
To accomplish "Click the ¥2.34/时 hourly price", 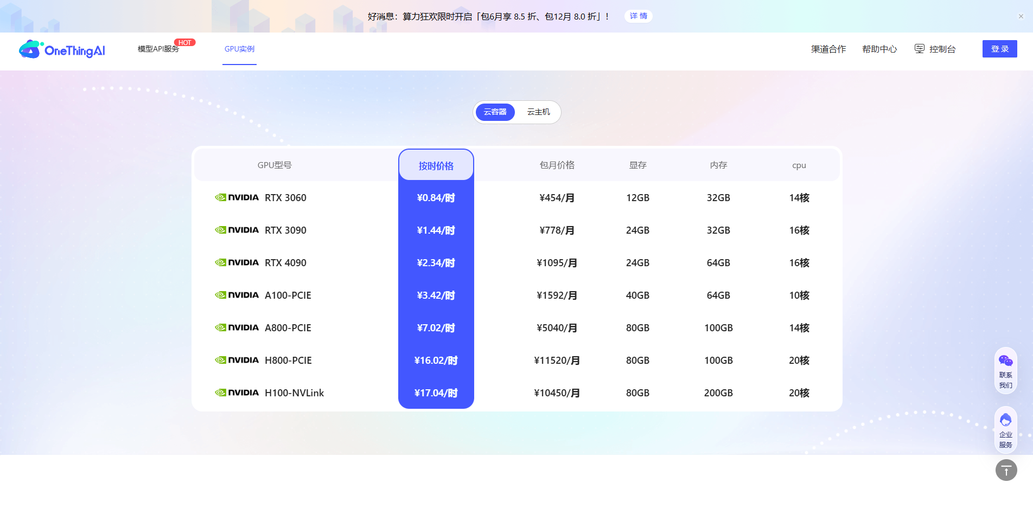I will pyautogui.click(x=436, y=263).
